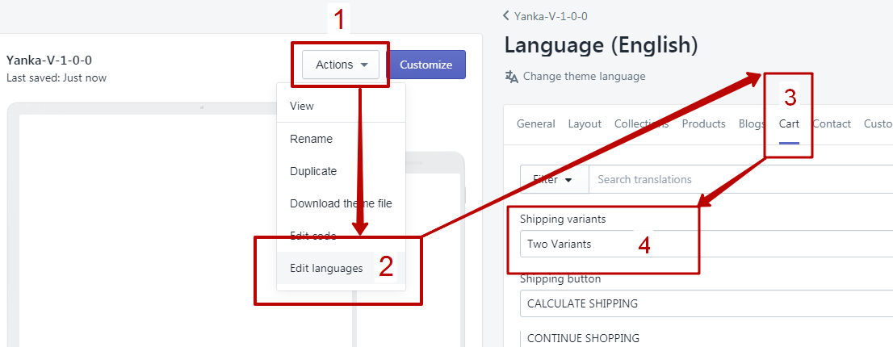This screenshot has height=347, width=893.
Task: Click the Shipping variants text field
Action: pyautogui.click(x=606, y=244)
